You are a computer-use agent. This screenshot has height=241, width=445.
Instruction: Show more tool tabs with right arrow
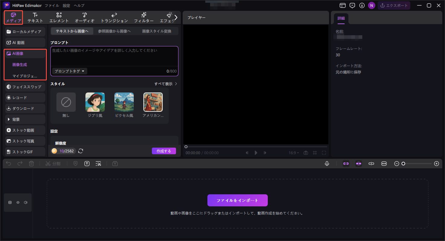point(176,17)
